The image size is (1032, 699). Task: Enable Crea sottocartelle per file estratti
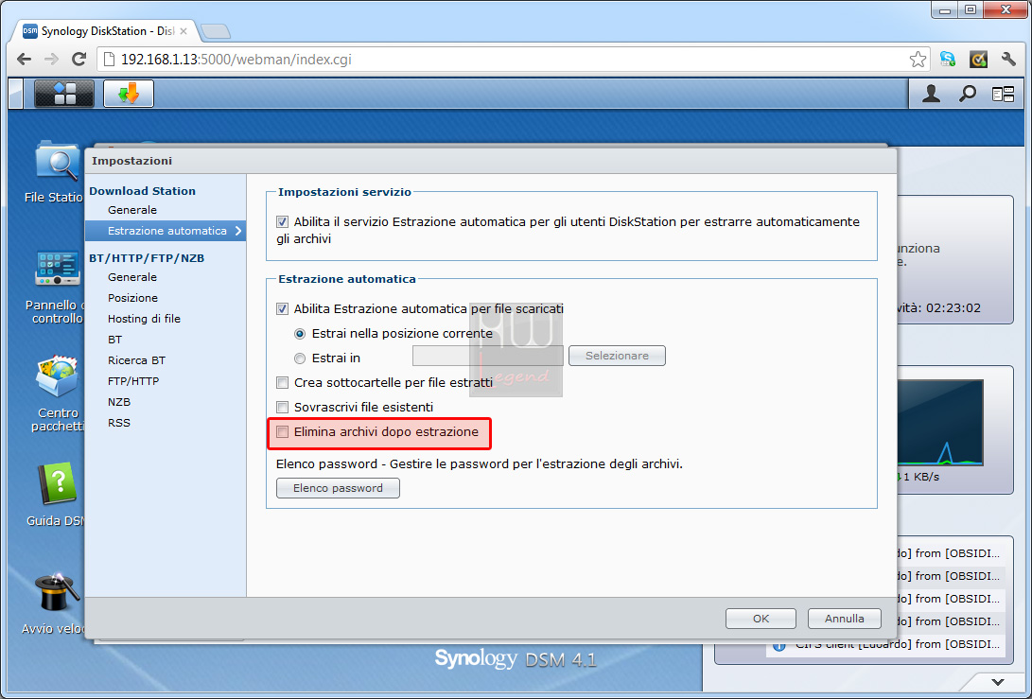[282, 382]
